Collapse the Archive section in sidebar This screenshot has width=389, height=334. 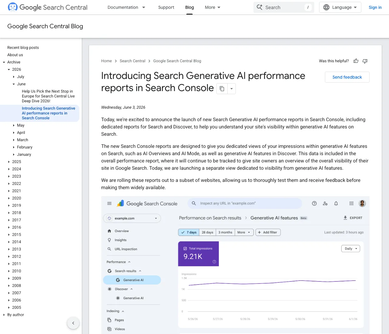(4, 62)
